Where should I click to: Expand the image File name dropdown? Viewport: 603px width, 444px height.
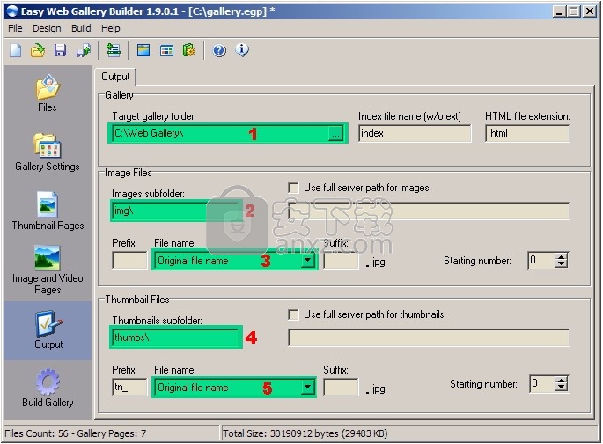[x=307, y=261]
